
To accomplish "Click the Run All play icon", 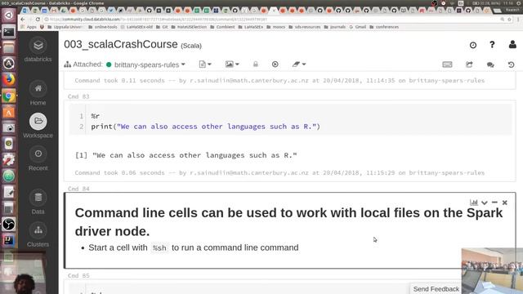I will 275,64.
